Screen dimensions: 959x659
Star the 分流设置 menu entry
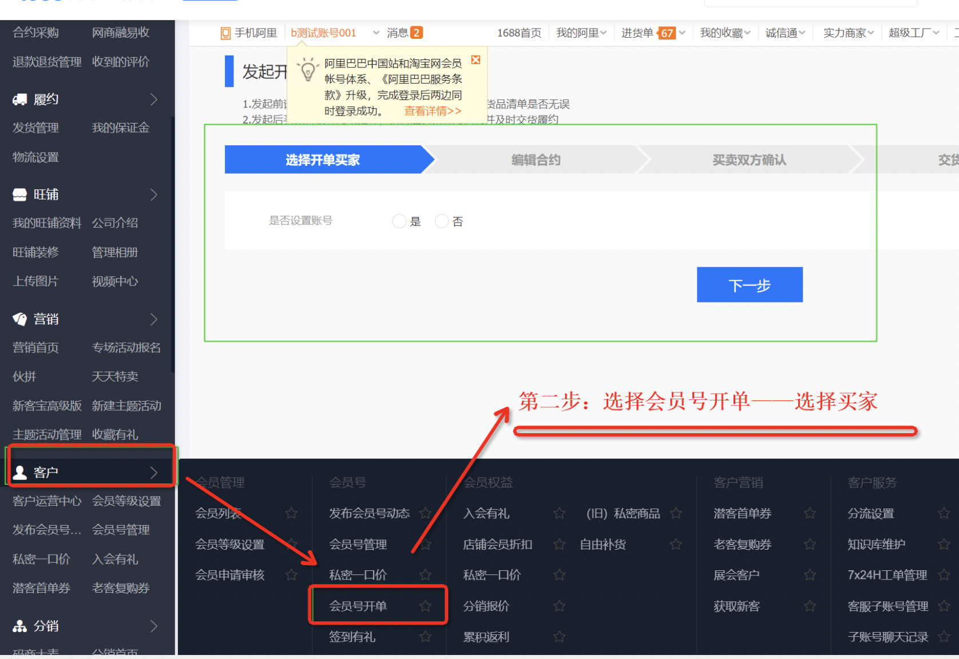(944, 513)
